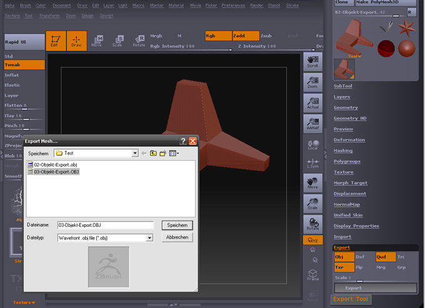This screenshot has width=425, height=308.
Task: Open the Speichern folder location dropdown
Action: click(134, 153)
